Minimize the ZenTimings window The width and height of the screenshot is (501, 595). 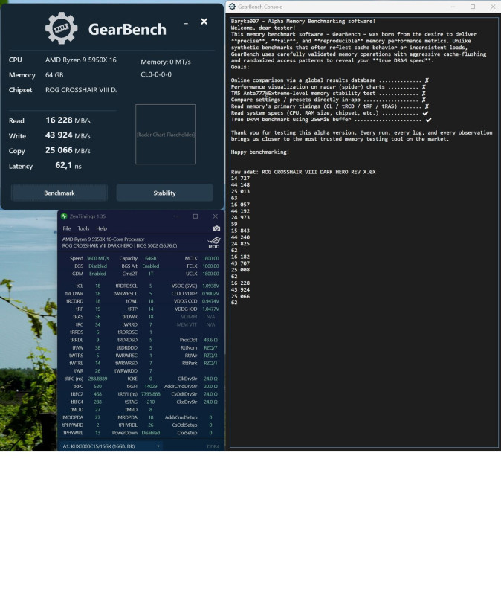click(175, 216)
